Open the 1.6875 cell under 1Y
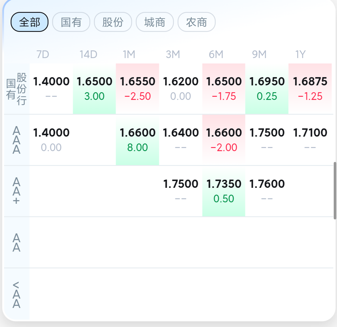Image resolution: width=337 pixels, height=327 pixels. click(310, 88)
